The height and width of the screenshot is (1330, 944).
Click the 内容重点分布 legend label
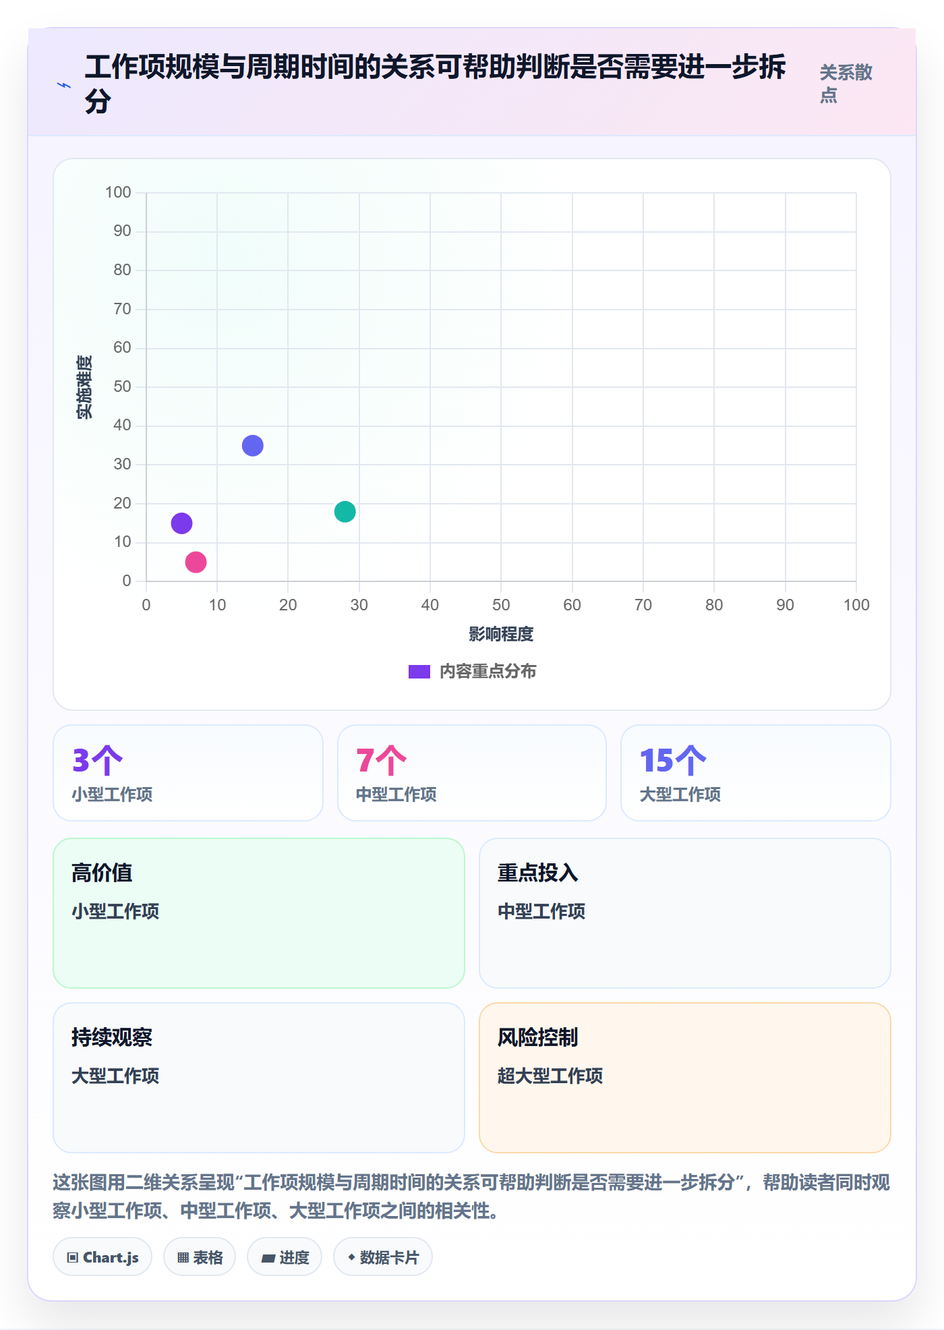pyautogui.click(x=488, y=672)
